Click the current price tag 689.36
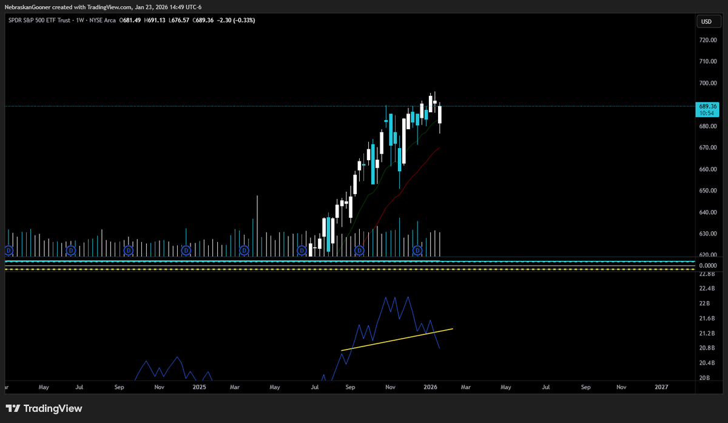The width and height of the screenshot is (728, 423). pos(709,106)
